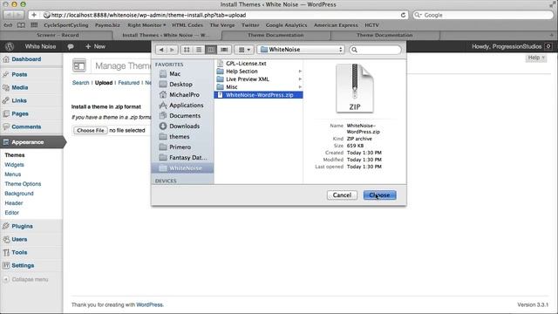Select GPL-License.txt file

[246, 64]
